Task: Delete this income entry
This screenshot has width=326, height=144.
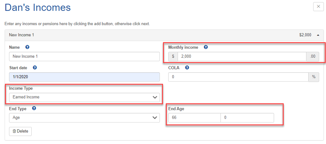Action: click(x=20, y=131)
